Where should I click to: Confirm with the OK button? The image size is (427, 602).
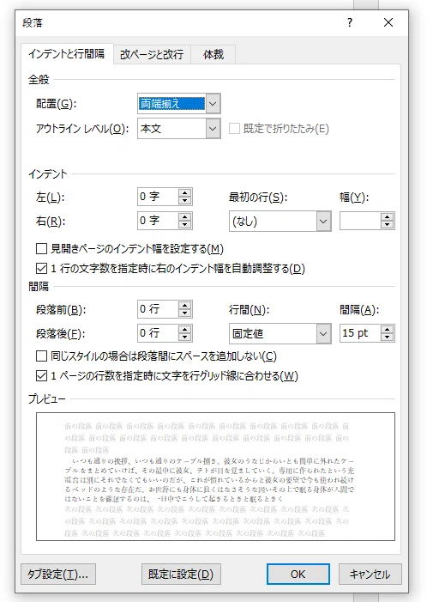[298, 575]
